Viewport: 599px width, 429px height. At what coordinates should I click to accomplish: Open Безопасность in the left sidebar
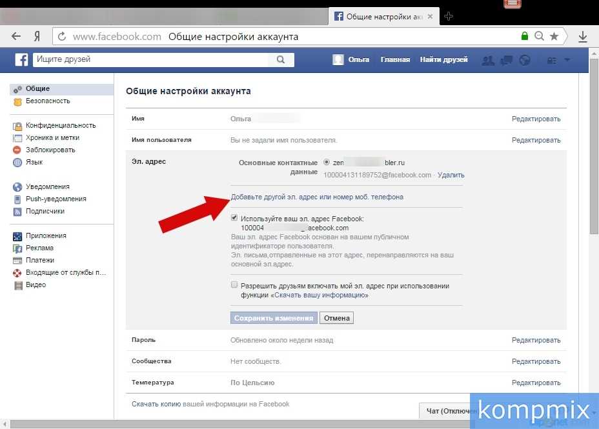47,101
